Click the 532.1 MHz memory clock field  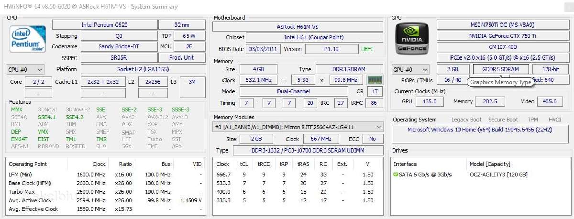pos(257,80)
